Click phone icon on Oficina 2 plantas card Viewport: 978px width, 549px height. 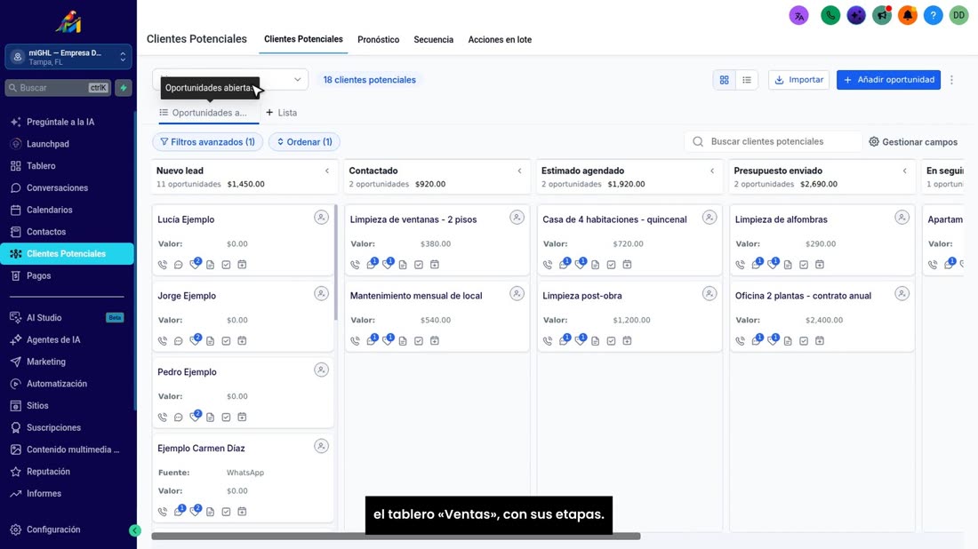pos(741,341)
